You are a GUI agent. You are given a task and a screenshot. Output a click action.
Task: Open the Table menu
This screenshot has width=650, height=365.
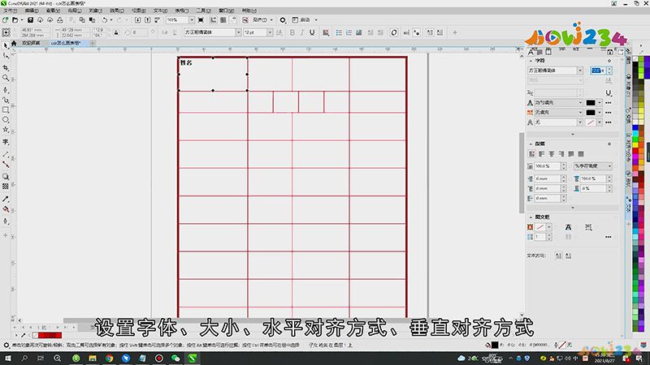(181, 11)
